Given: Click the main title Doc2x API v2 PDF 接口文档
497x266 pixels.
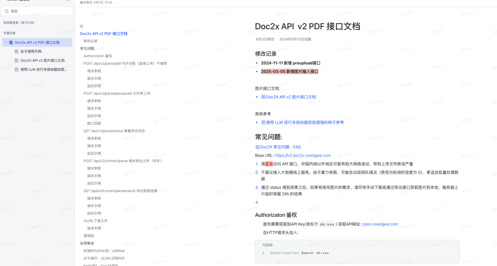Looking at the screenshot, I should [x=307, y=26].
